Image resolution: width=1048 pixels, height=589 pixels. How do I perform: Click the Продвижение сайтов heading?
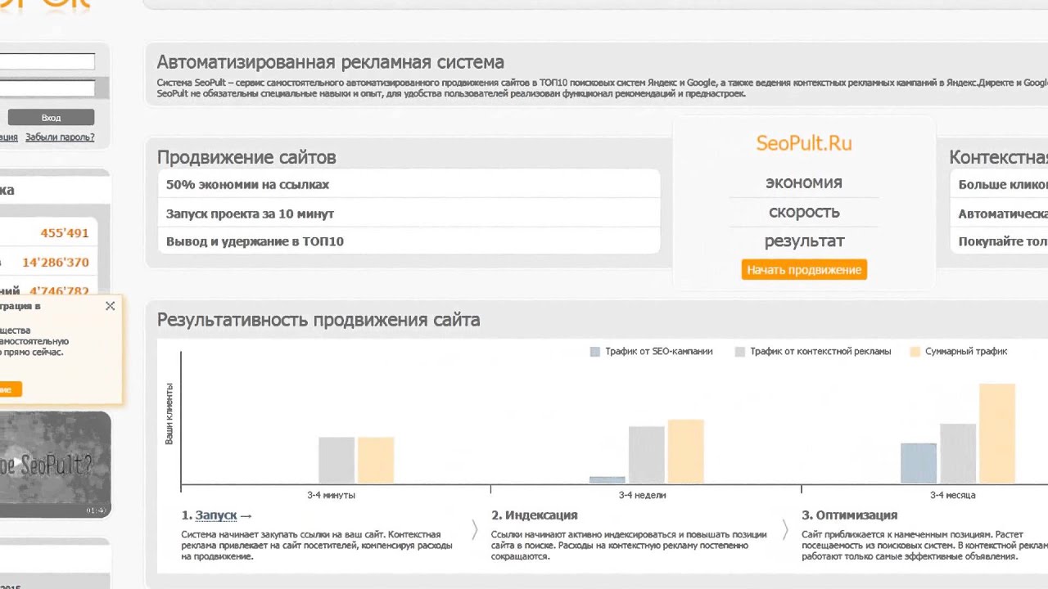point(246,157)
